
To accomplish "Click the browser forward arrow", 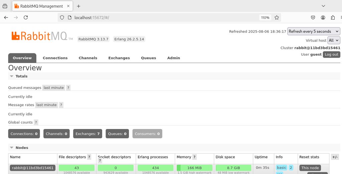I will coord(16,18).
